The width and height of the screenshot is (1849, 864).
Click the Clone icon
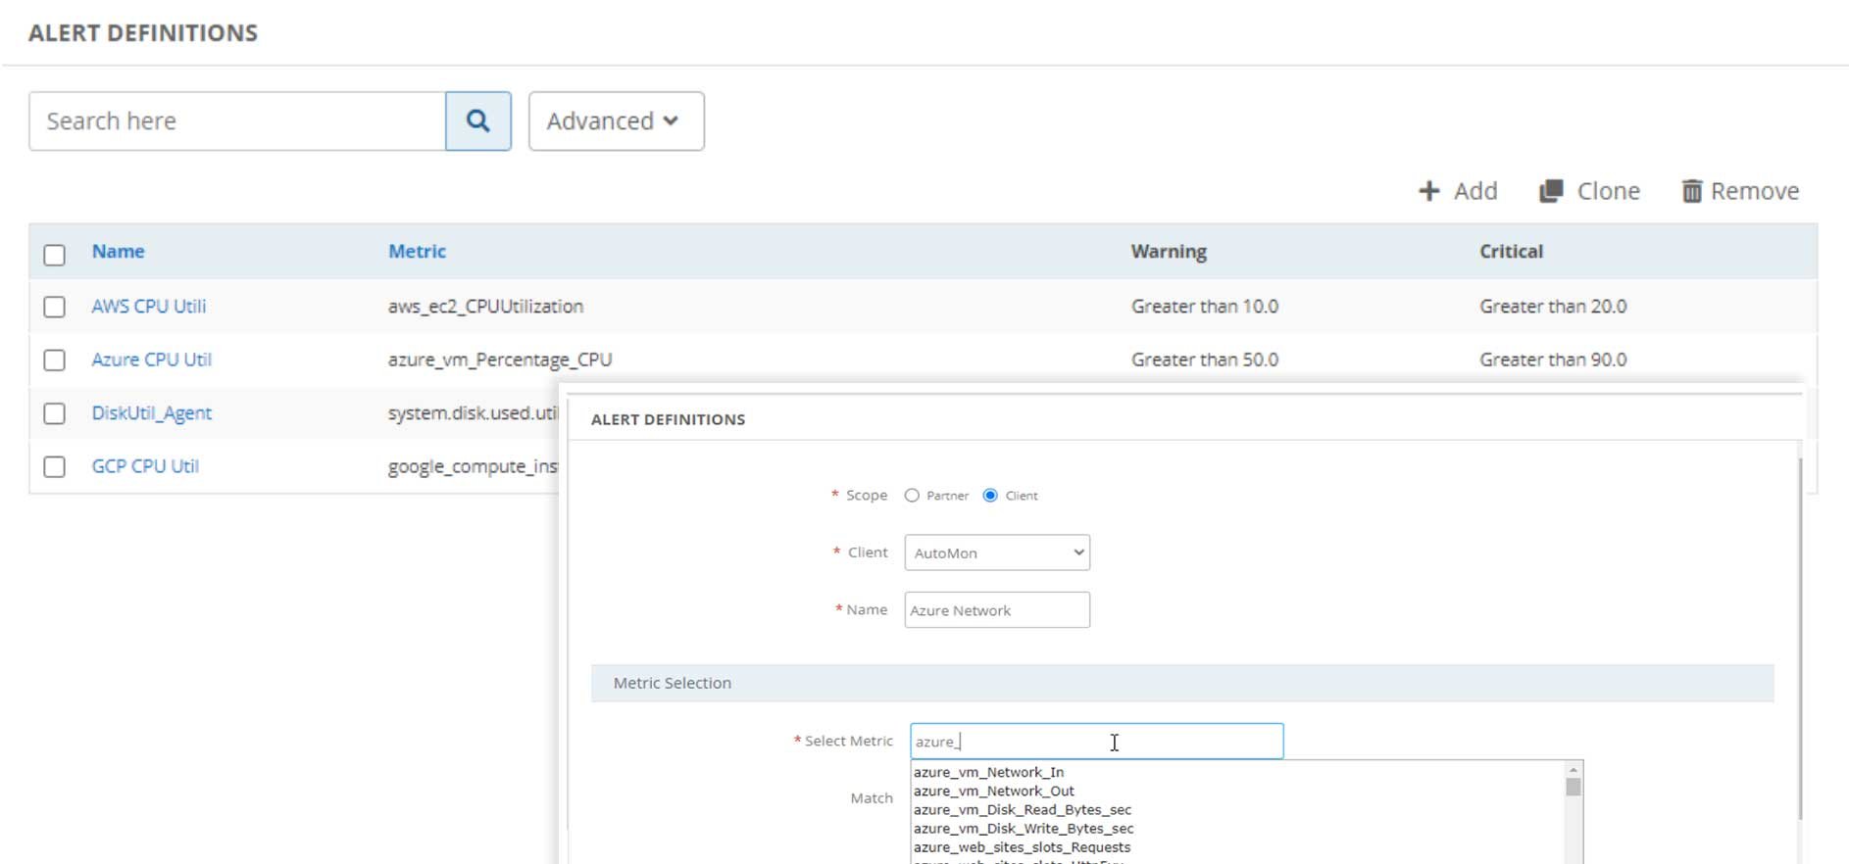1551,191
